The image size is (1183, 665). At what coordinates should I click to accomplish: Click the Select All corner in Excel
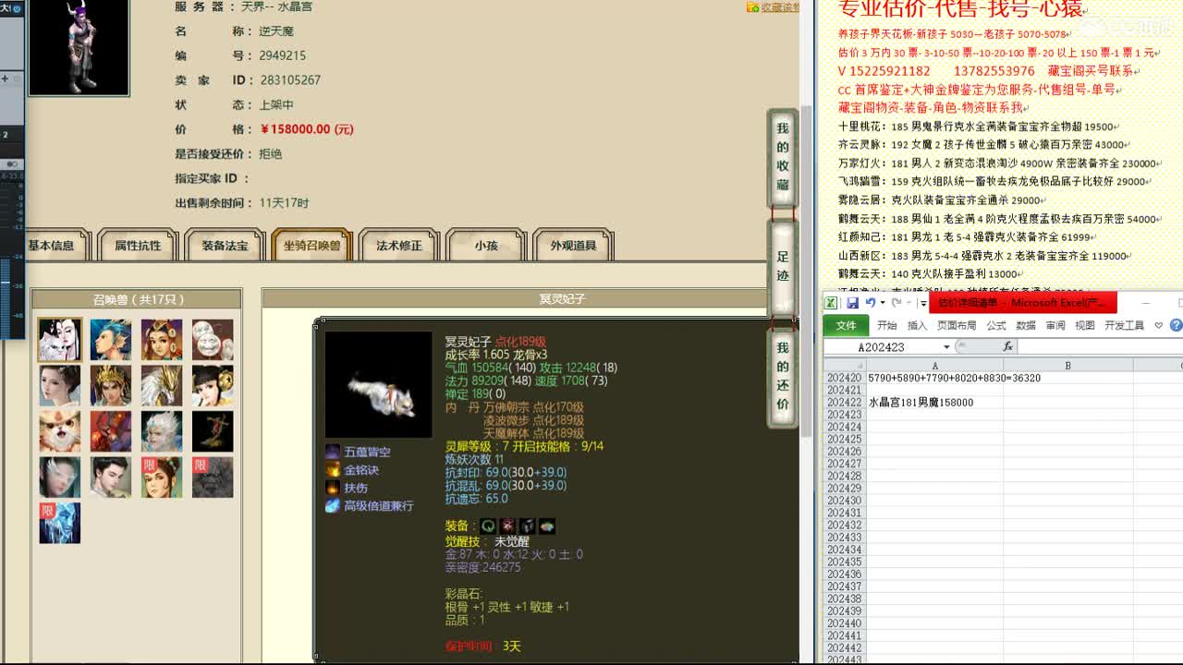[x=845, y=366]
